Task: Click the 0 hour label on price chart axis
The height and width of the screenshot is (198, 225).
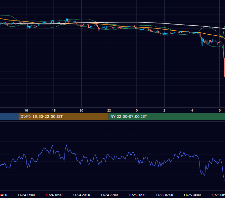Action: click(137, 111)
